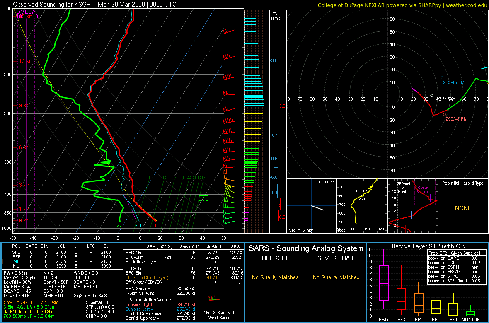
Task: Click the "Effective Layer STP (with CIN)" heading
Action: tap(427, 246)
